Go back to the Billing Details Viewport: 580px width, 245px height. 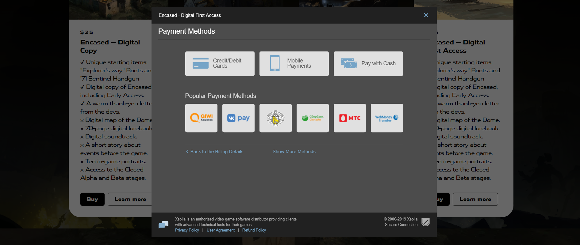(x=214, y=152)
